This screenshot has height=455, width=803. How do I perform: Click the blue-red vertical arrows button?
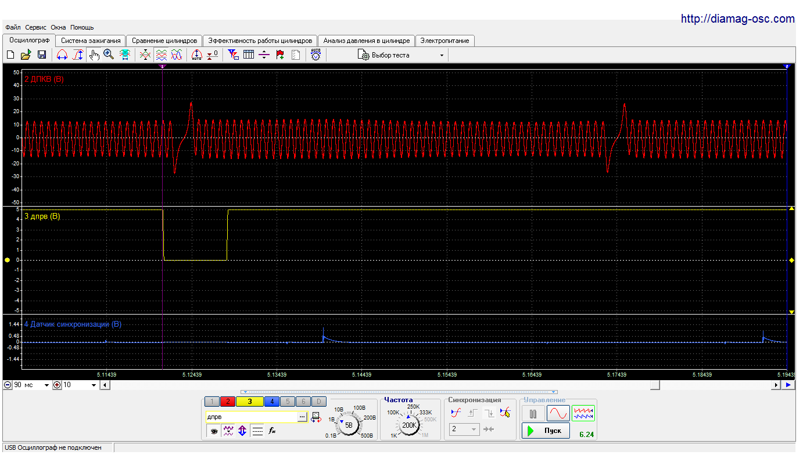[x=242, y=431]
